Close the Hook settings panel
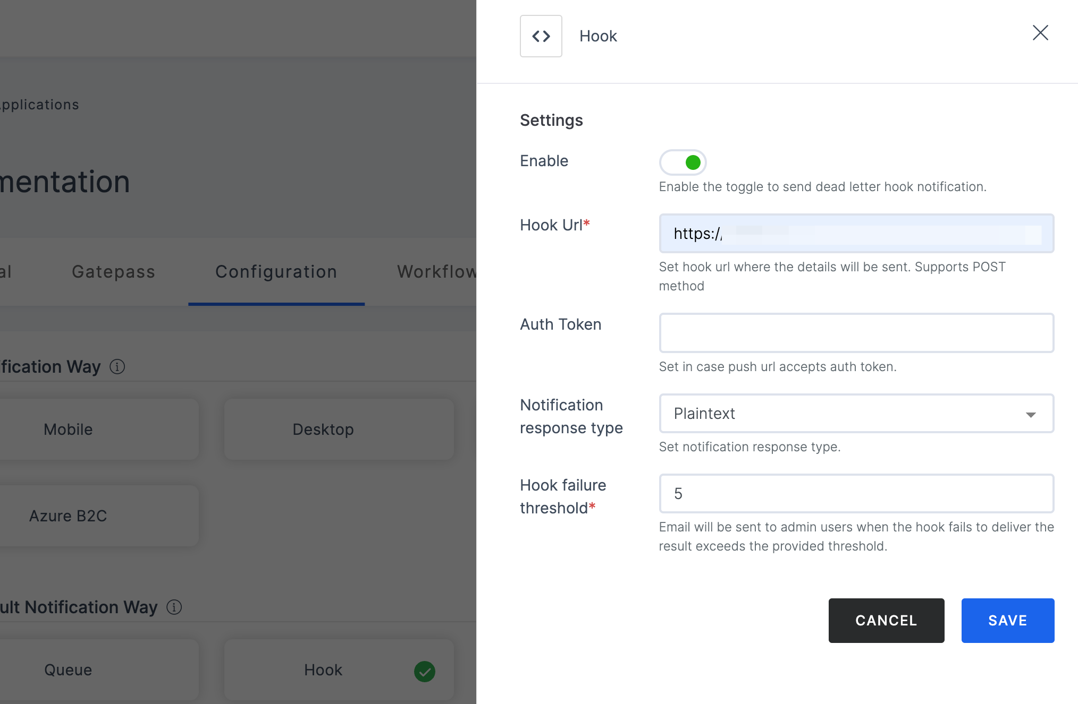 1040,33
